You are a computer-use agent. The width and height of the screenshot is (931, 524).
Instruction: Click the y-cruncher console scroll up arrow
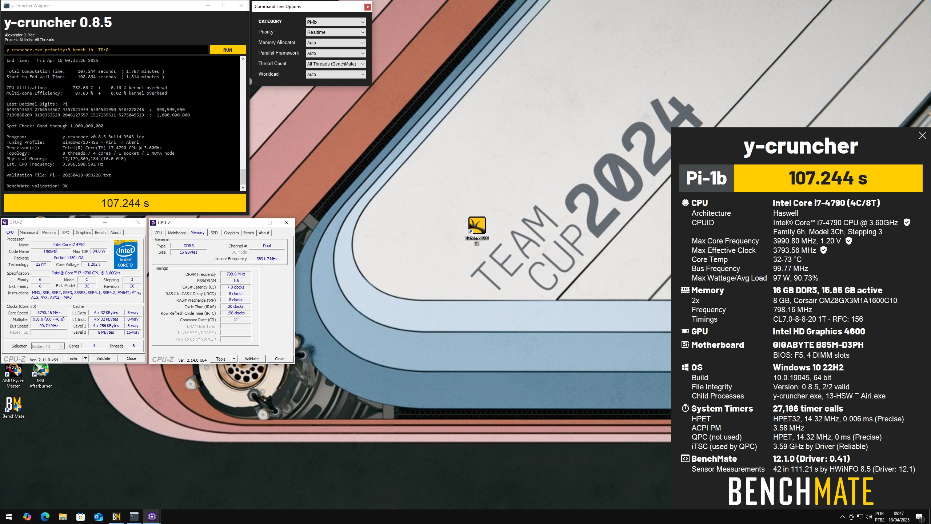click(x=243, y=59)
